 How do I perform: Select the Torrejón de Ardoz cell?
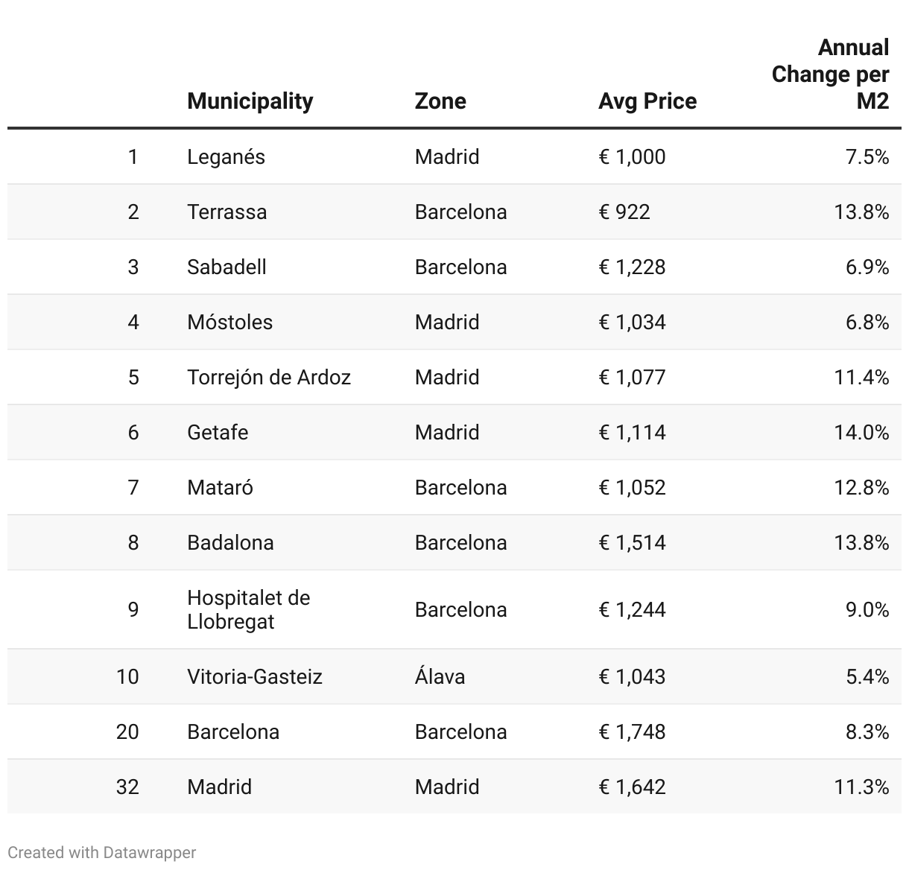pyautogui.click(x=268, y=378)
